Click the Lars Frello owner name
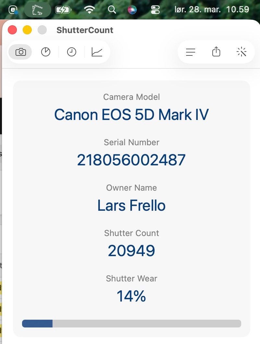 131,205
